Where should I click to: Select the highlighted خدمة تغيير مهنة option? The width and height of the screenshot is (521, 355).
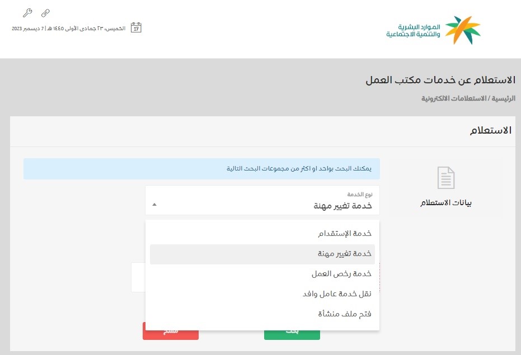coord(262,254)
